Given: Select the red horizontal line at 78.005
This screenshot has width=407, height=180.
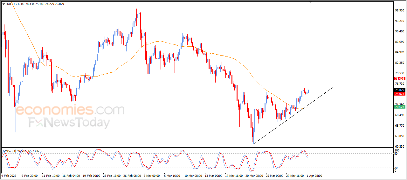Looking at the screenshot, I should [x=197, y=78].
